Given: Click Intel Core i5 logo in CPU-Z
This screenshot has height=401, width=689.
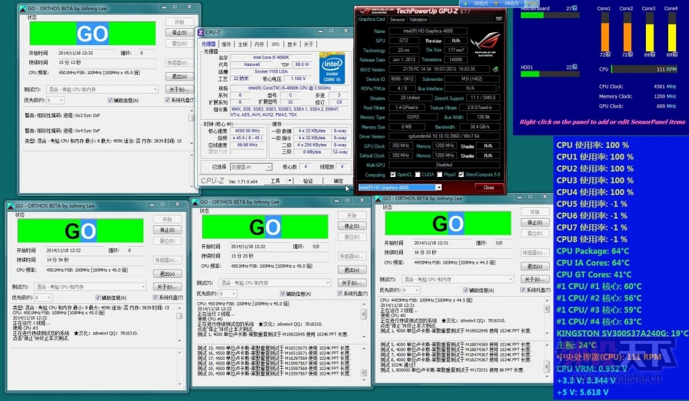Looking at the screenshot, I should click(x=332, y=68).
